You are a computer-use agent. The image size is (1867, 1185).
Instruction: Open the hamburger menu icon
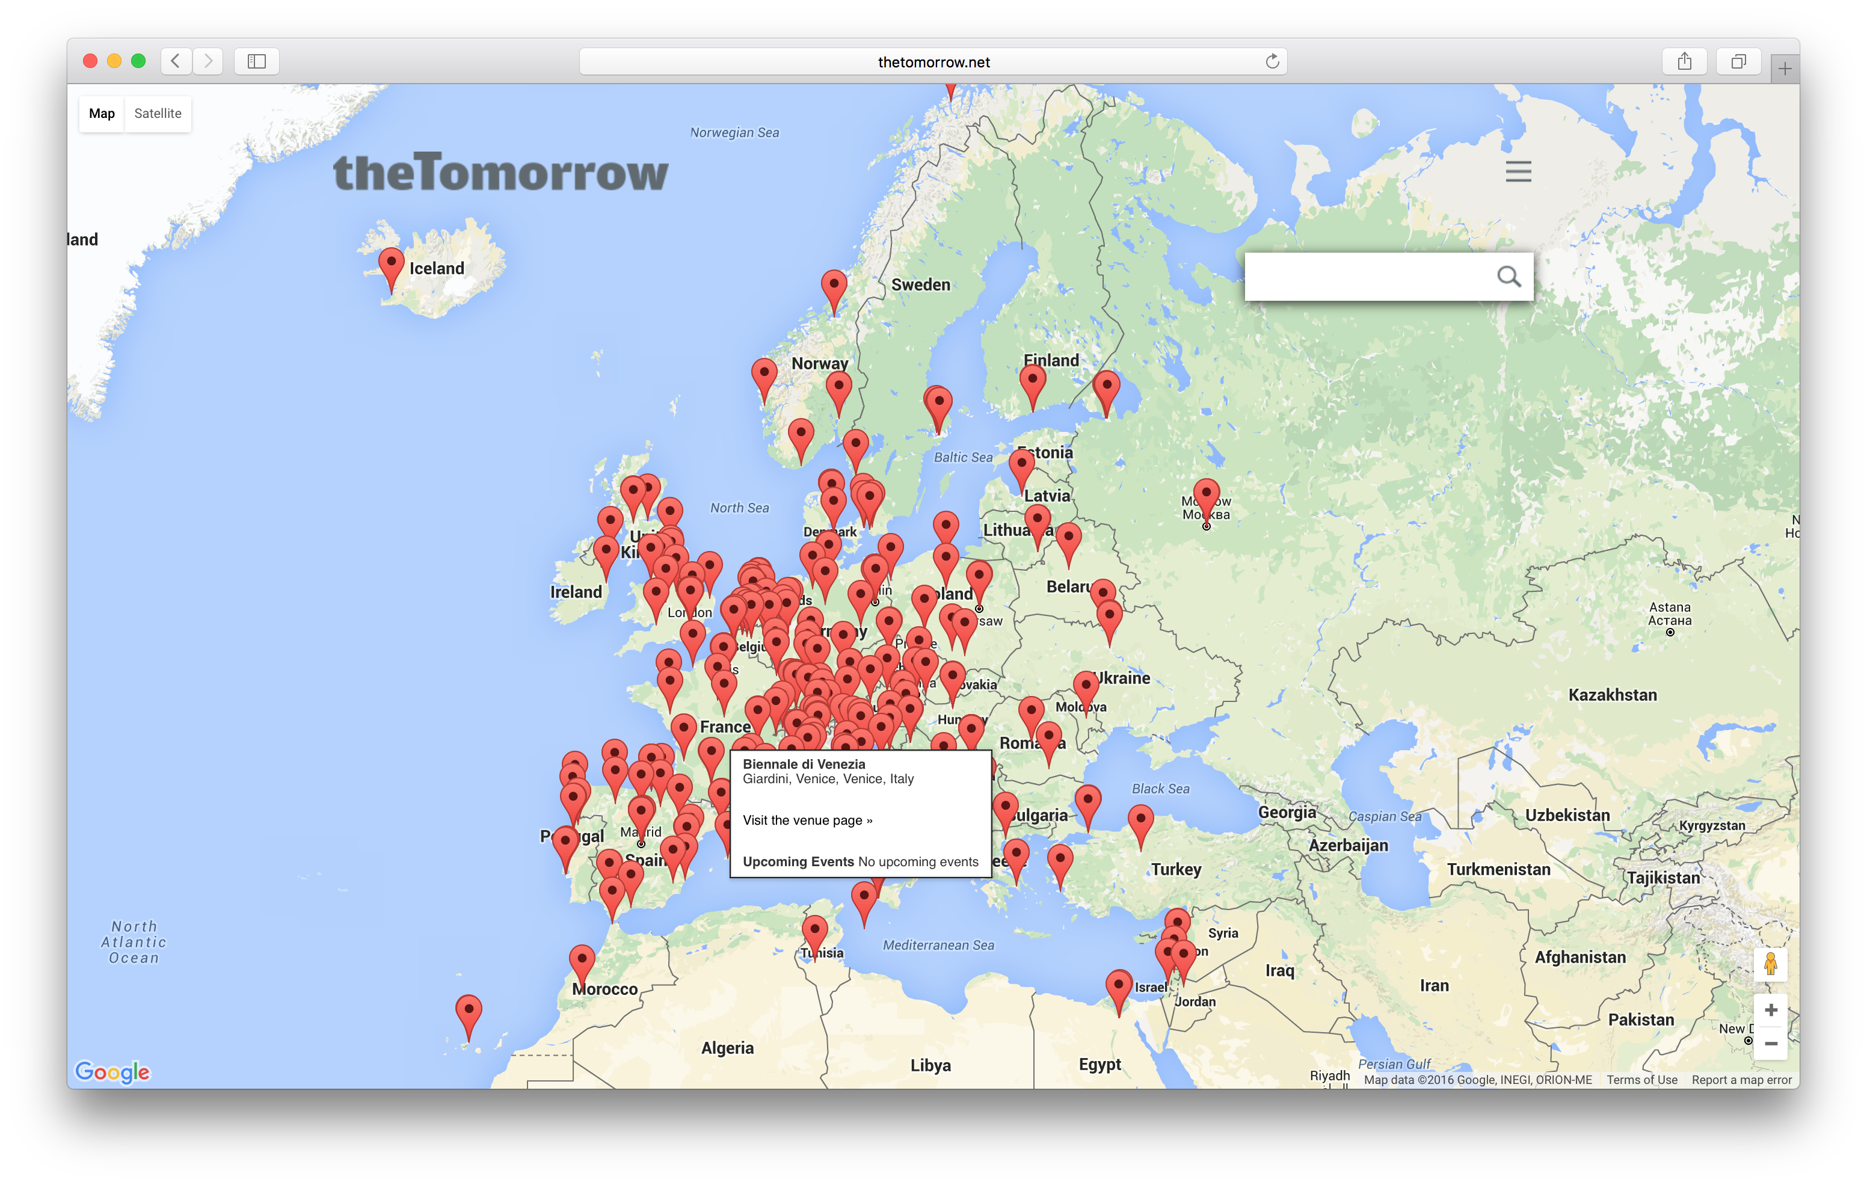(1518, 171)
